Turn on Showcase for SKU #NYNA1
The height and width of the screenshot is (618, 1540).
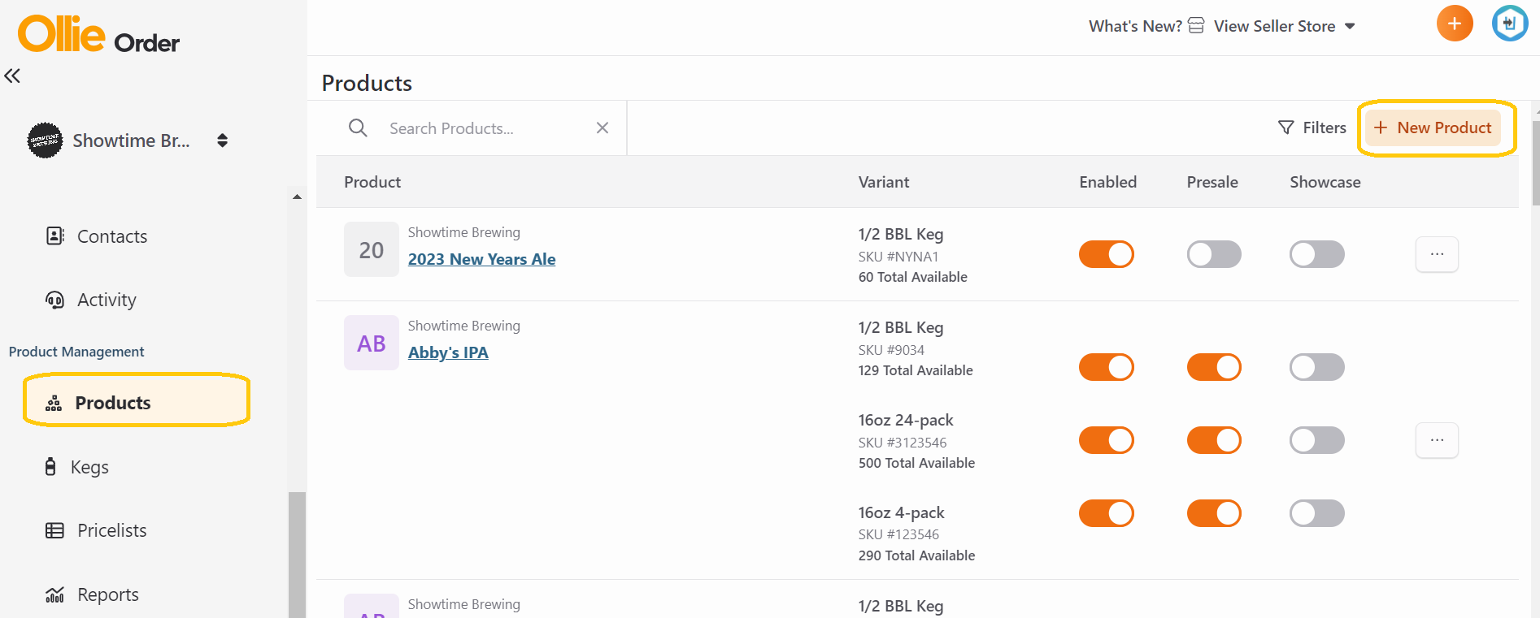pos(1317,254)
